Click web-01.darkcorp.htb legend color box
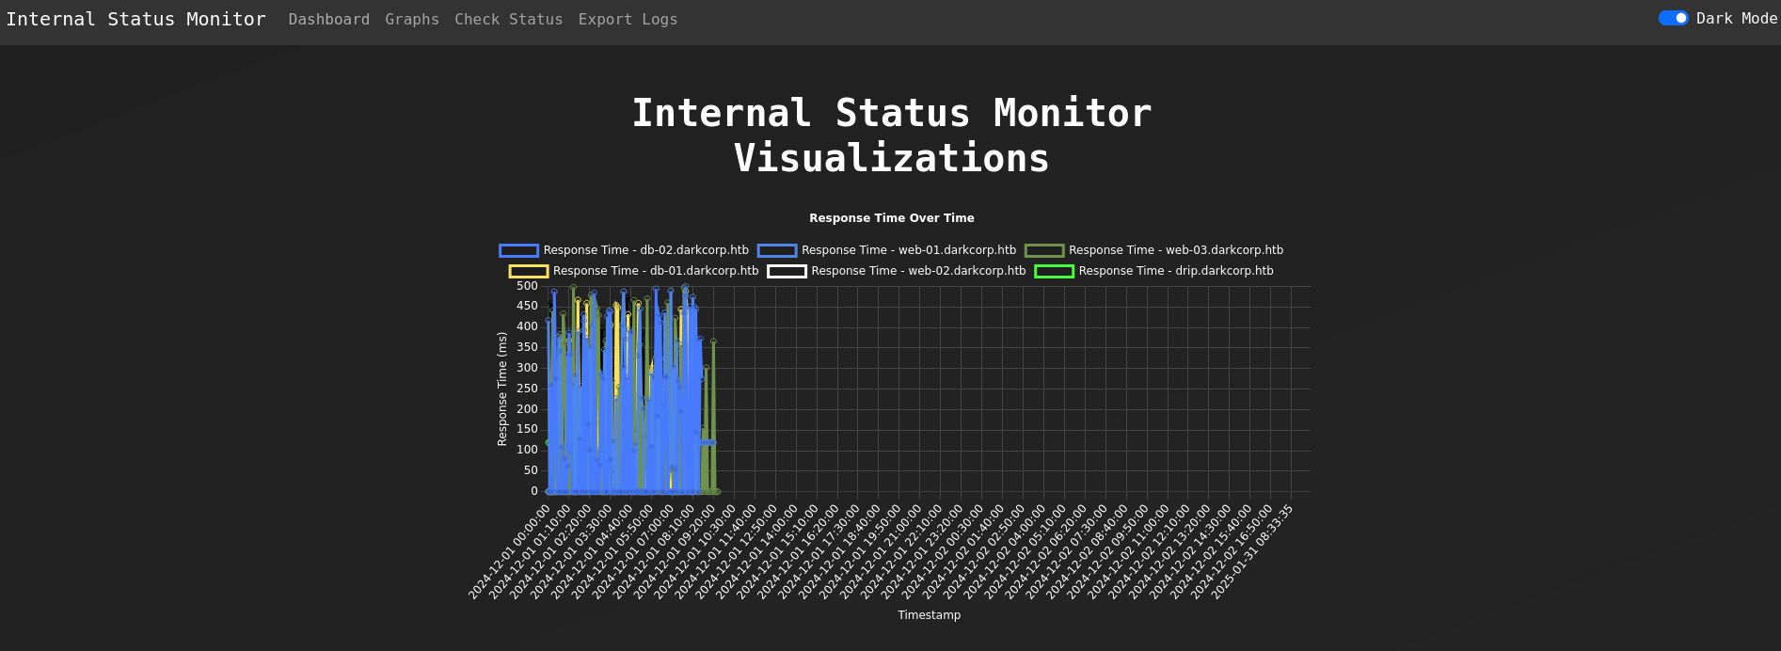Image resolution: width=1781 pixels, height=651 pixels. tap(776, 251)
